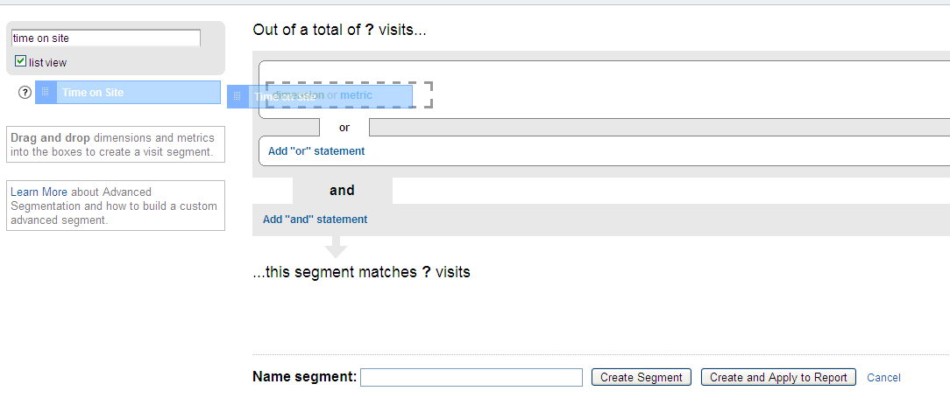Screen dimensions: 950x398
Task: Click Add "and" statement
Action: 315,220
